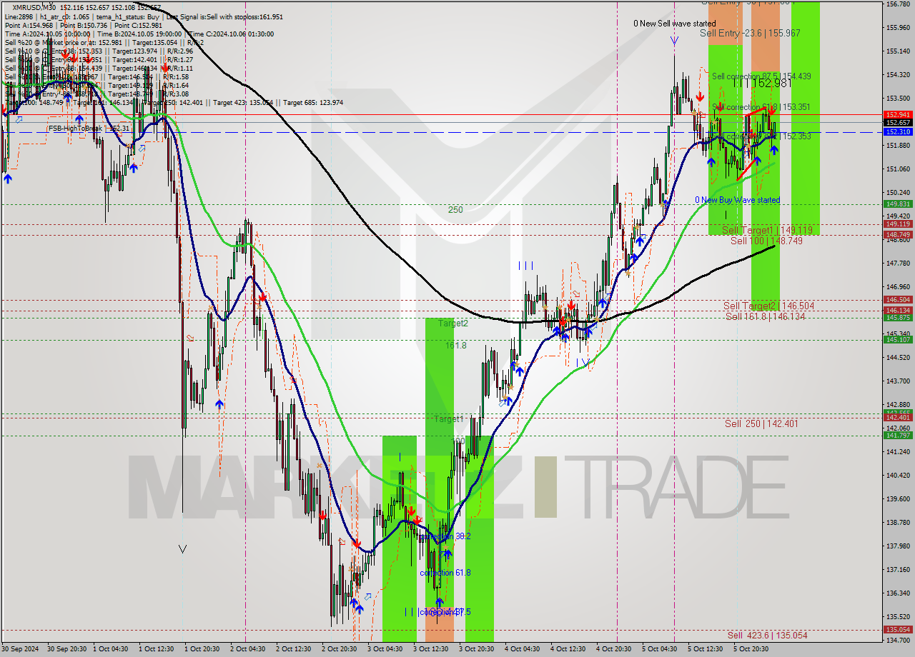Click the red 149.119 axis price tag
The image size is (915, 657).
point(898,224)
